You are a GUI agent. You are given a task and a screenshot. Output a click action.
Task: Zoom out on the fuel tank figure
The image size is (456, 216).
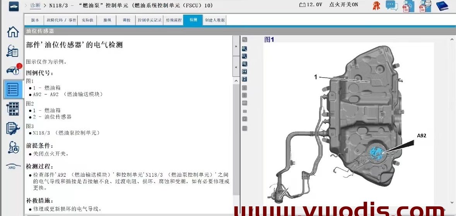click(244, 56)
